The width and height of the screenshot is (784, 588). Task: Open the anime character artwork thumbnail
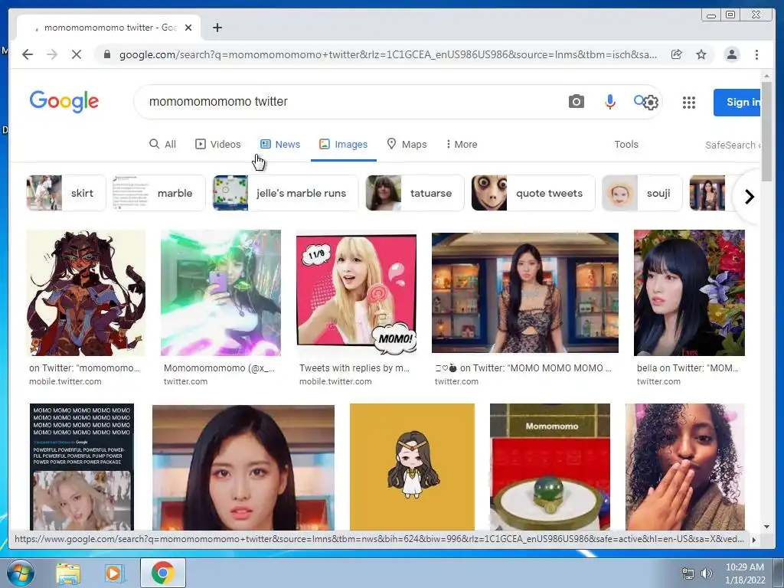tap(86, 293)
